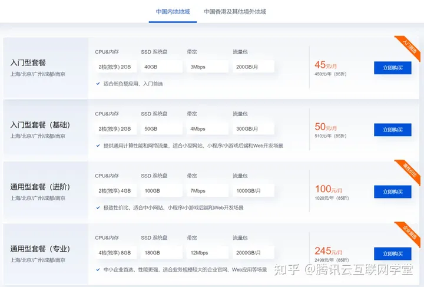Image resolution: width=424 pixels, height=287 pixels.
Task: Click the 2000GB/月 traffic value
Action: (x=253, y=253)
